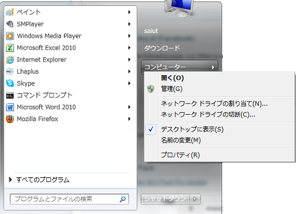
Task: Click the Microsoft Word 2010 icon
Action: (x=10, y=107)
